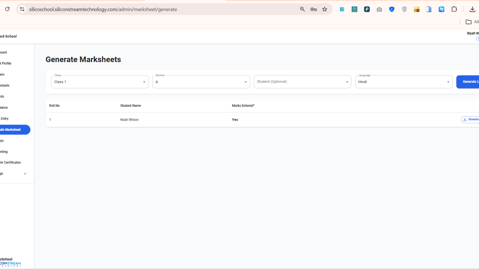This screenshot has width=479, height=269.
Task: Open the blue M-shaped extension icon
Action: coord(442,9)
